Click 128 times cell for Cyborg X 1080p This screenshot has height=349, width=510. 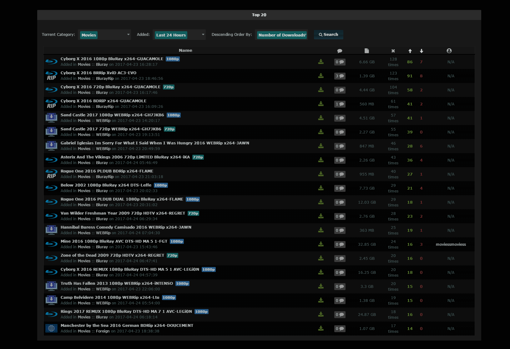pos(393,62)
